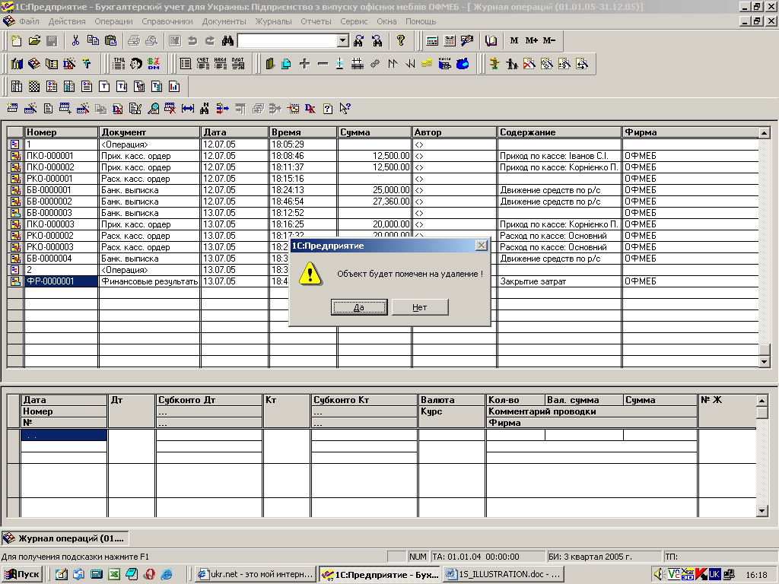Open the Операции menu
Viewport: 779px width, 584px height.
pyautogui.click(x=113, y=21)
